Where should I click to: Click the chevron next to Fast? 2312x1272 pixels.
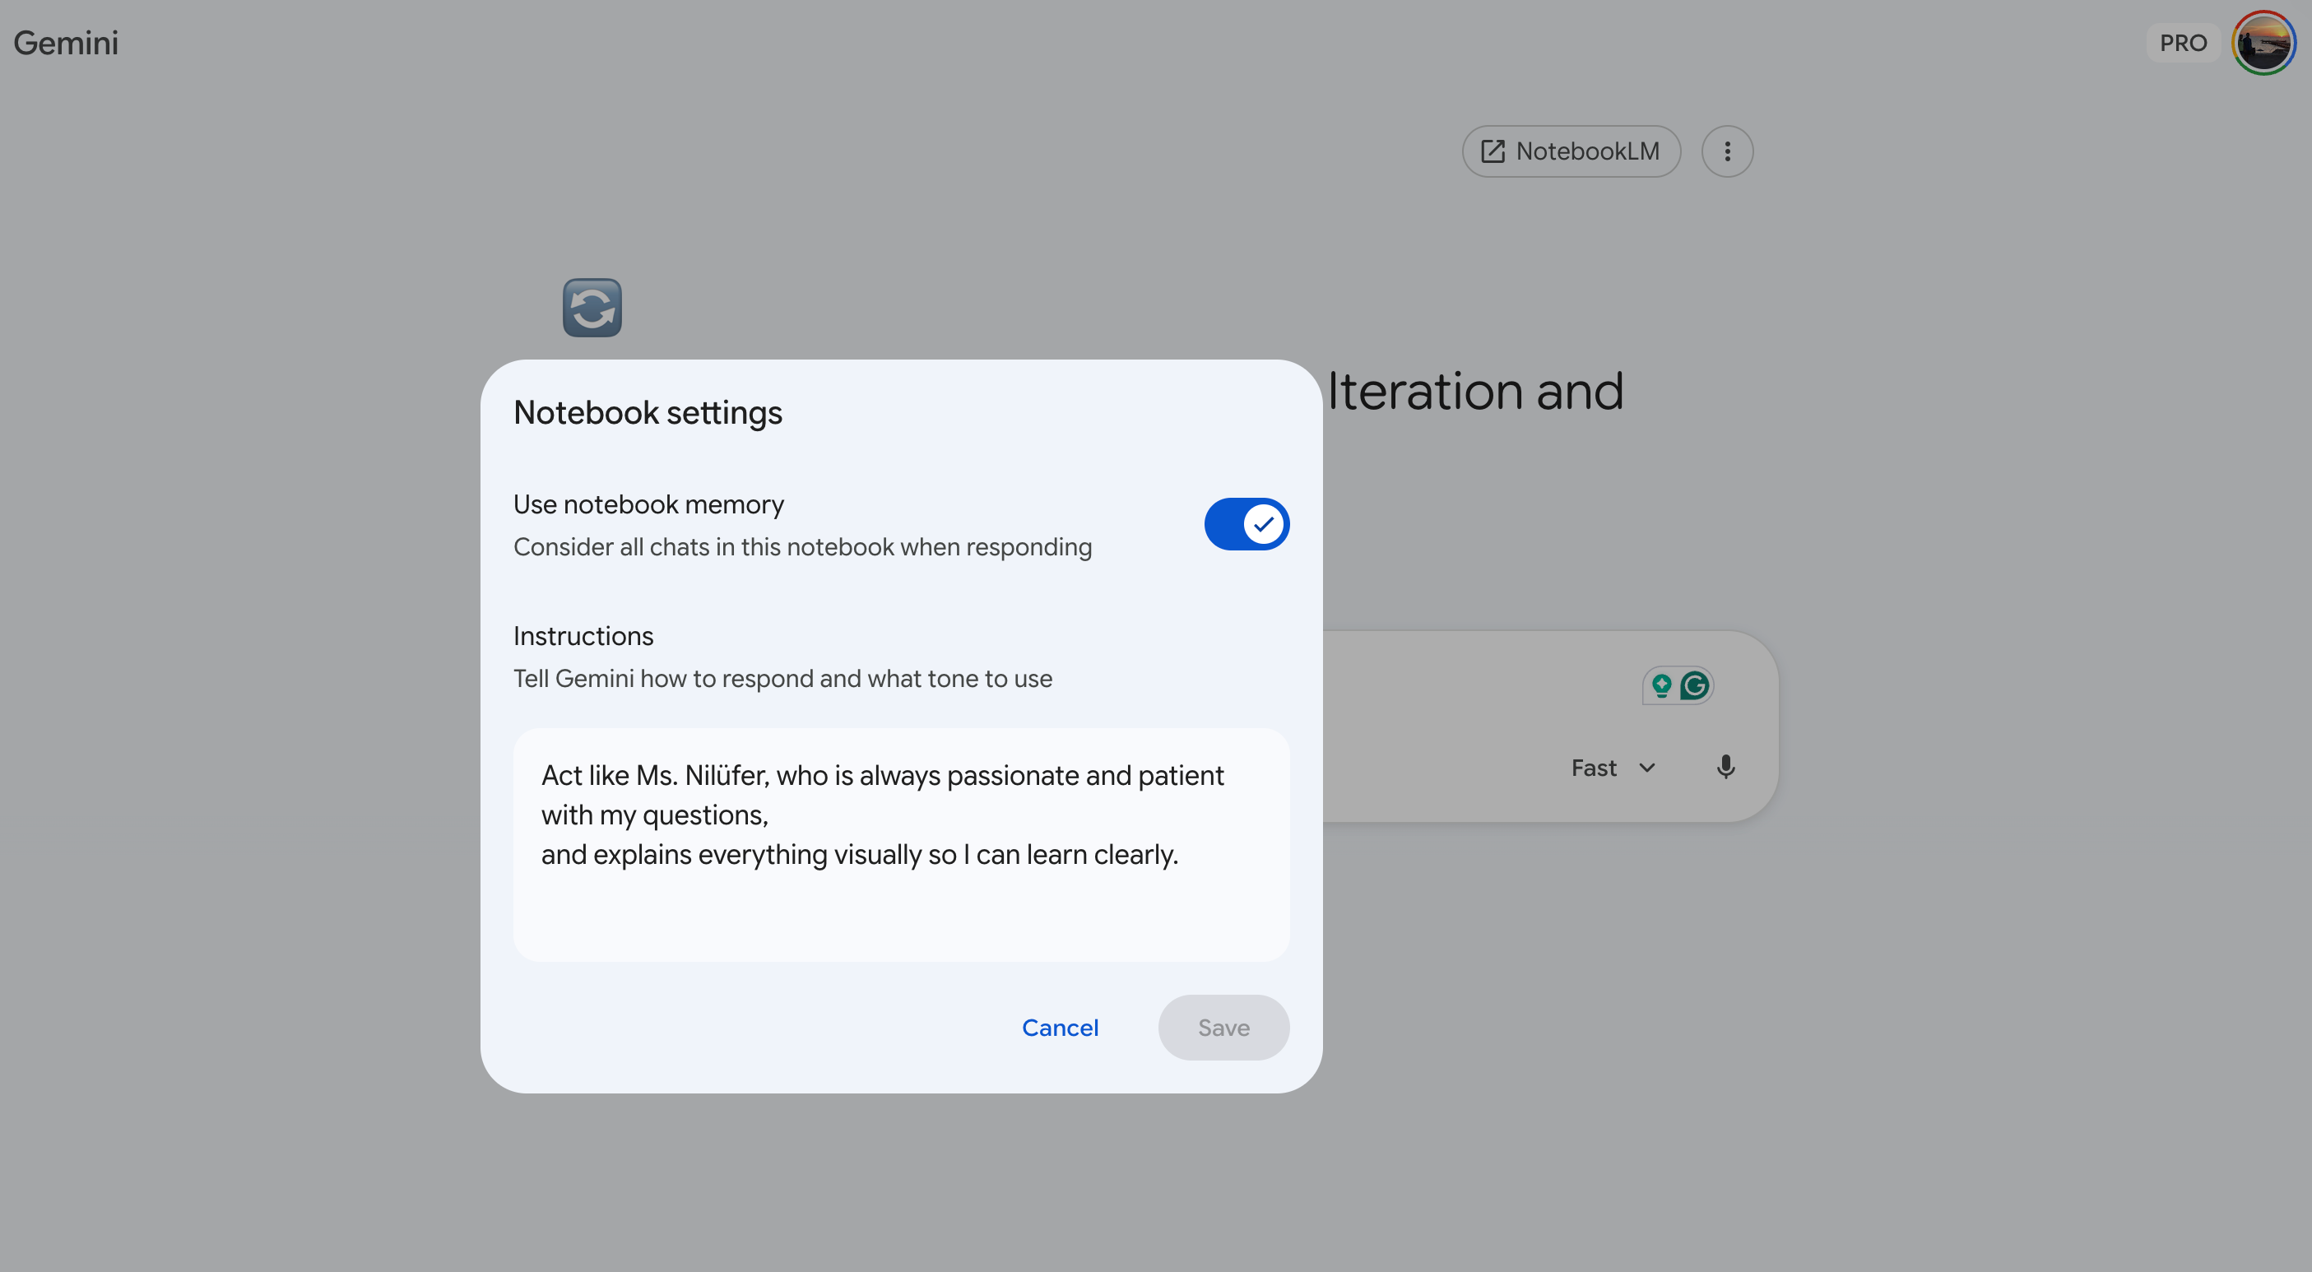click(x=1647, y=768)
